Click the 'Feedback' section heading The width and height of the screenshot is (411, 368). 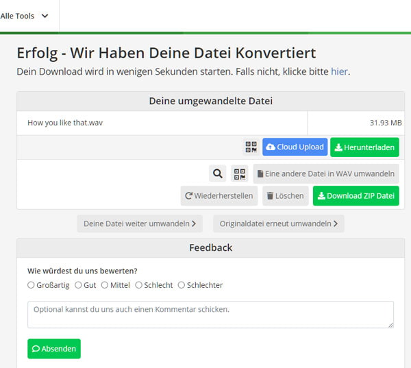coord(211,247)
